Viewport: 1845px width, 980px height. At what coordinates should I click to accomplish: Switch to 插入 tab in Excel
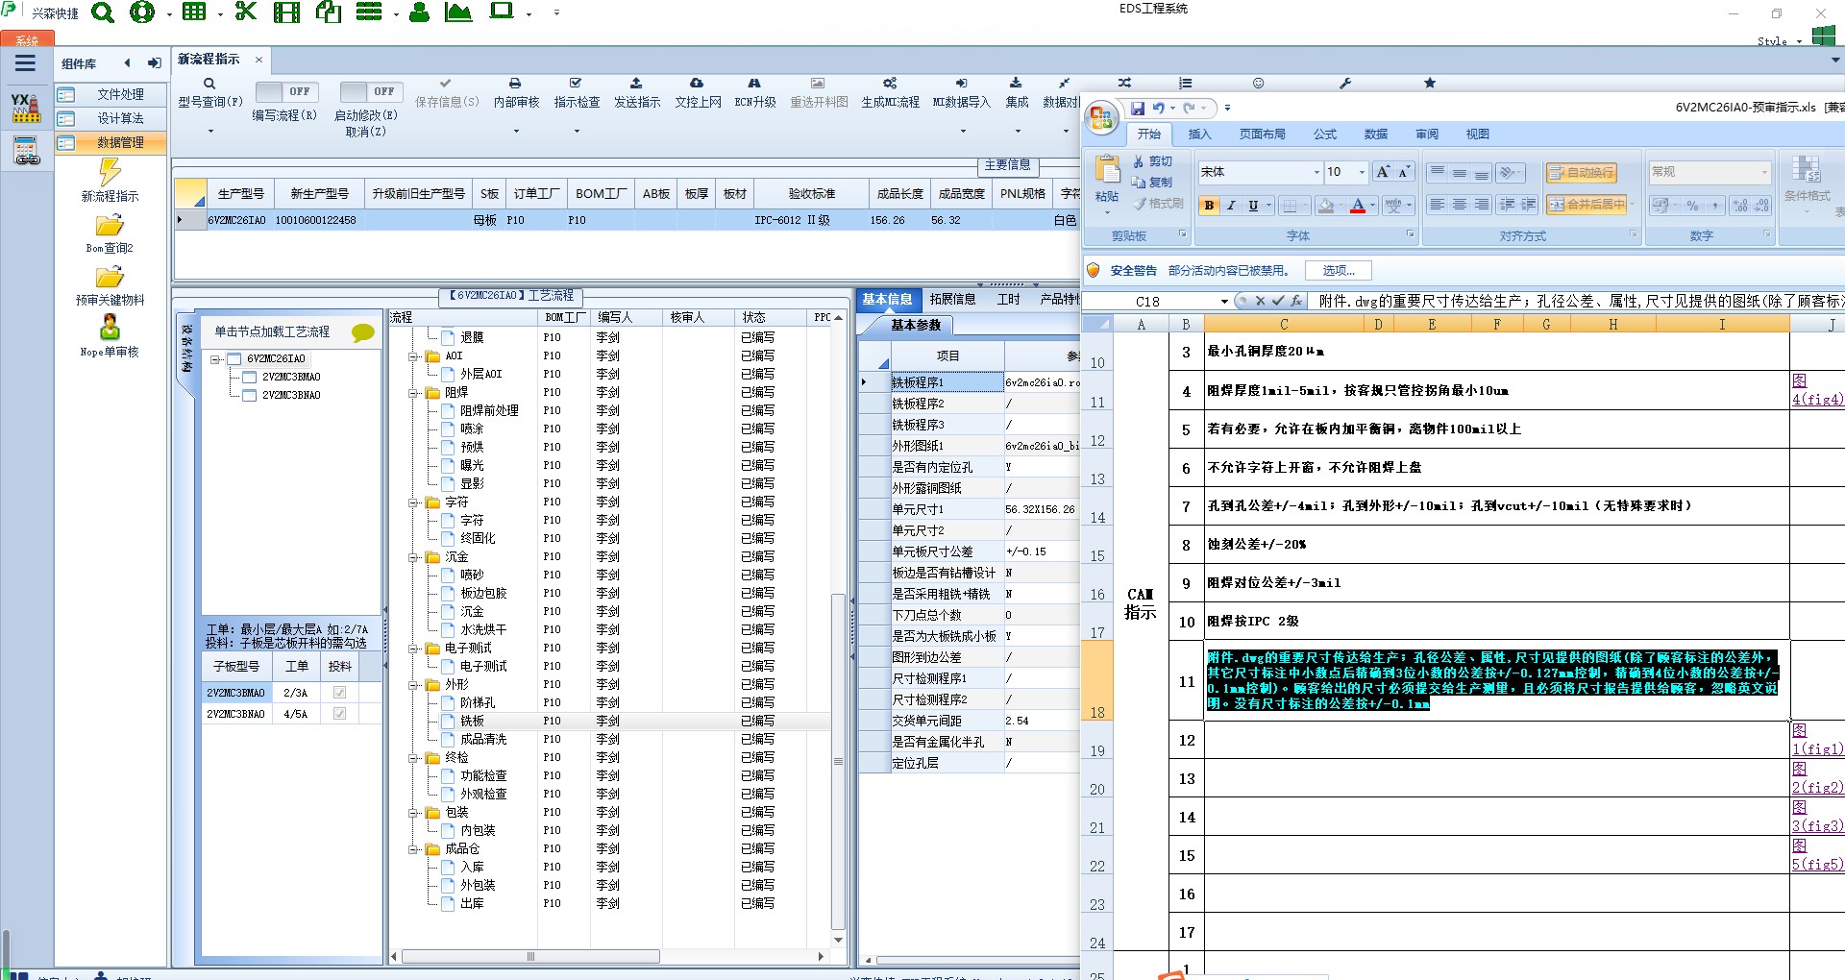1199,135
